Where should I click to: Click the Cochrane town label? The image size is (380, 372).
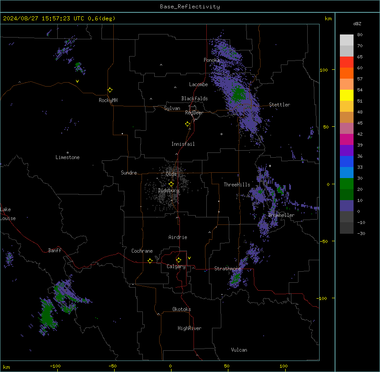click(x=142, y=251)
